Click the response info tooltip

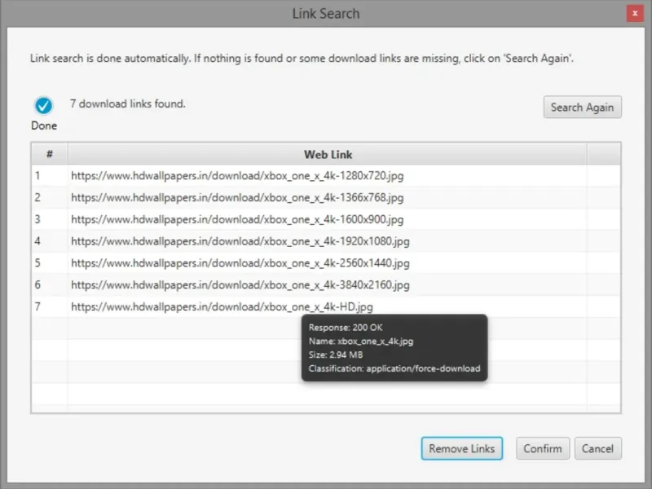click(x=394, y=348)
